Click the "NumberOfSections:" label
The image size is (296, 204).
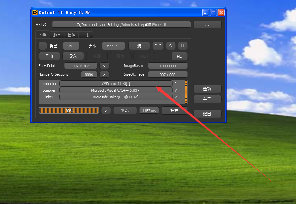tap(54, 74)
